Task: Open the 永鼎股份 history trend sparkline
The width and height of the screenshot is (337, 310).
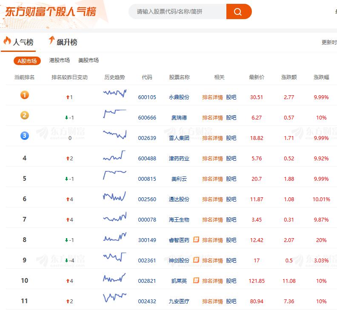Action: (x=115, y=93)
